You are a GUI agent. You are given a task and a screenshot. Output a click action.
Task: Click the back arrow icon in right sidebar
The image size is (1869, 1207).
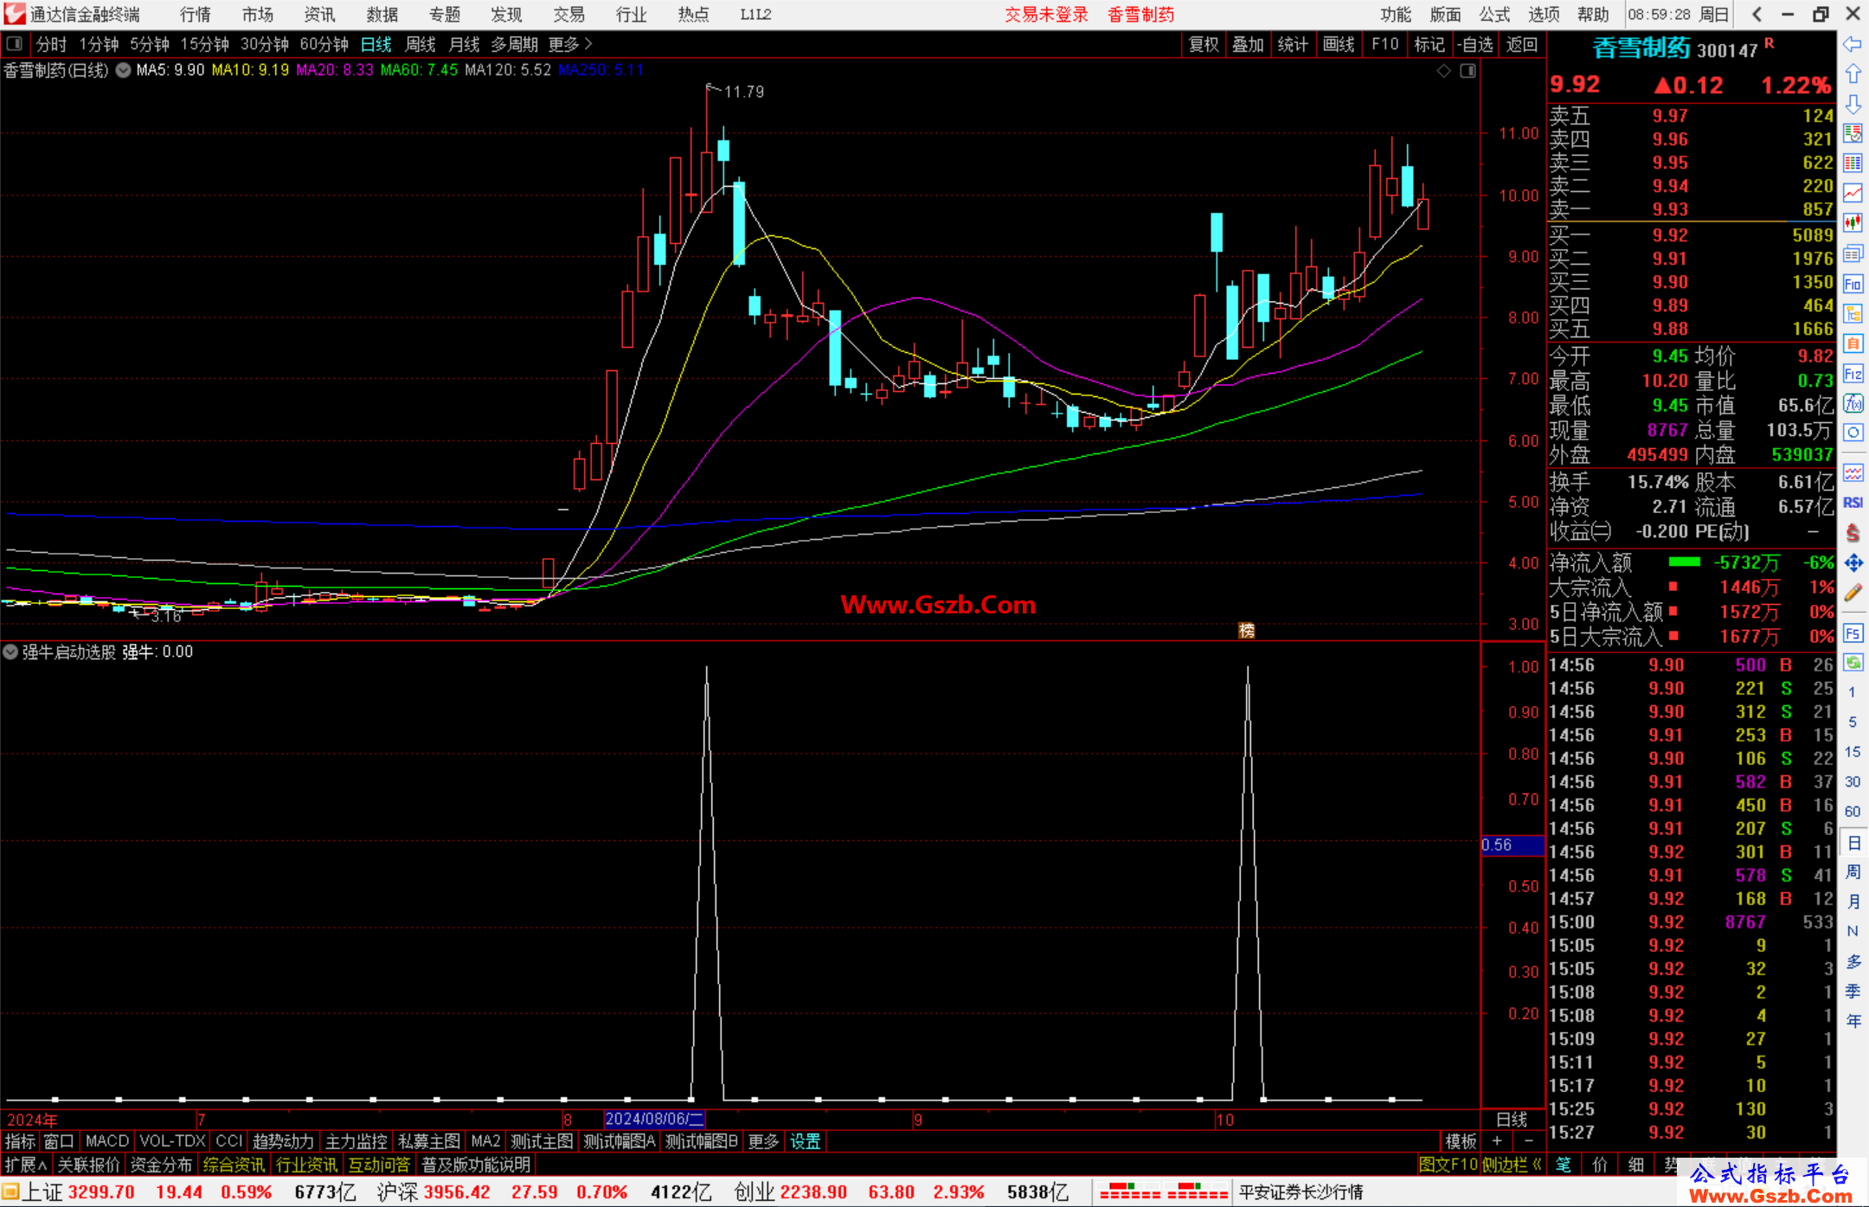(x=1852, y=44)
